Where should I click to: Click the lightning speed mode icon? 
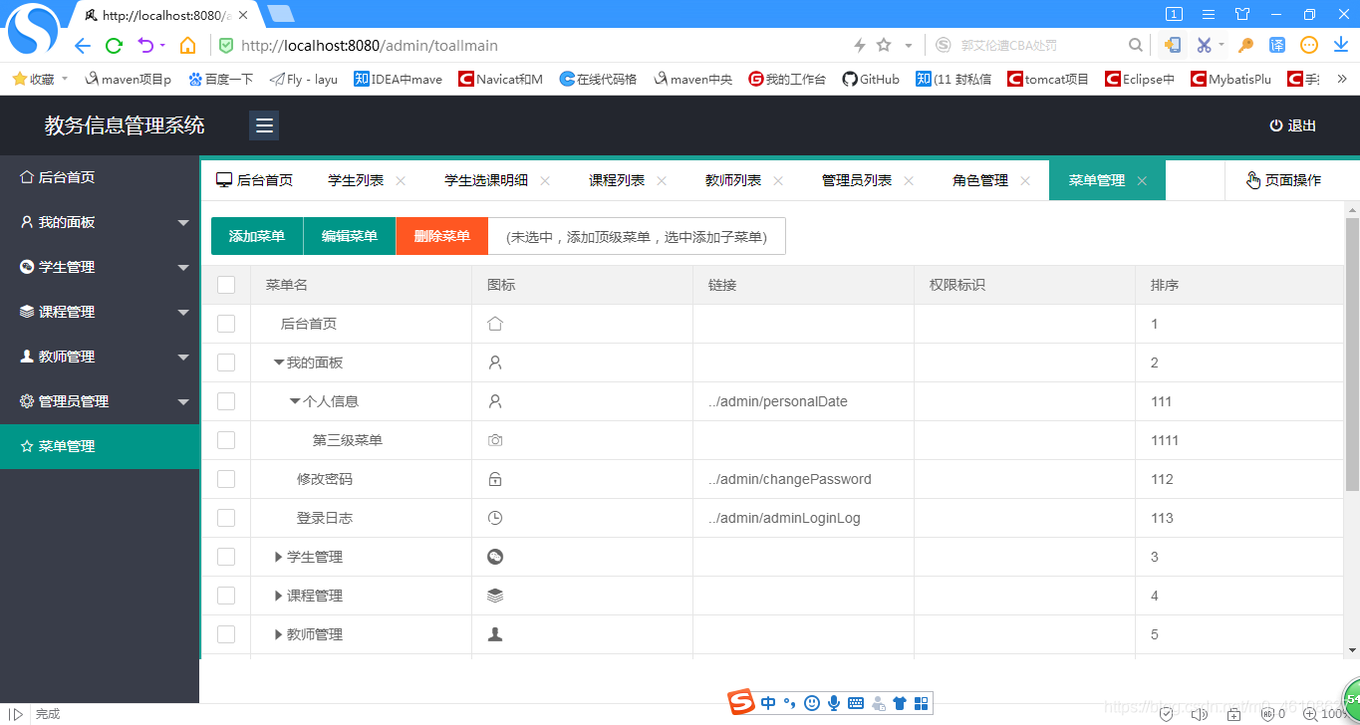click(x=860, y=46)
